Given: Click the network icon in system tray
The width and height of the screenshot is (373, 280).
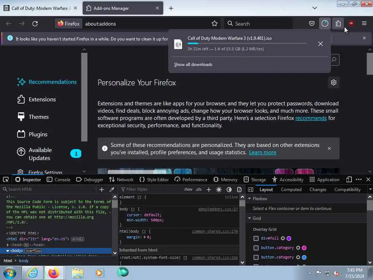Looking at the screenshot, I should (327, 273).
